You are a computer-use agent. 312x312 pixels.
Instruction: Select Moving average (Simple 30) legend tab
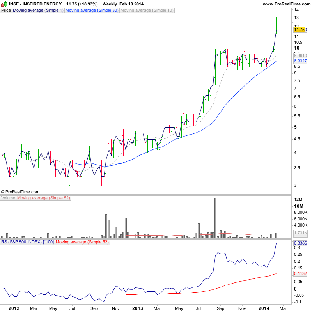92,11
